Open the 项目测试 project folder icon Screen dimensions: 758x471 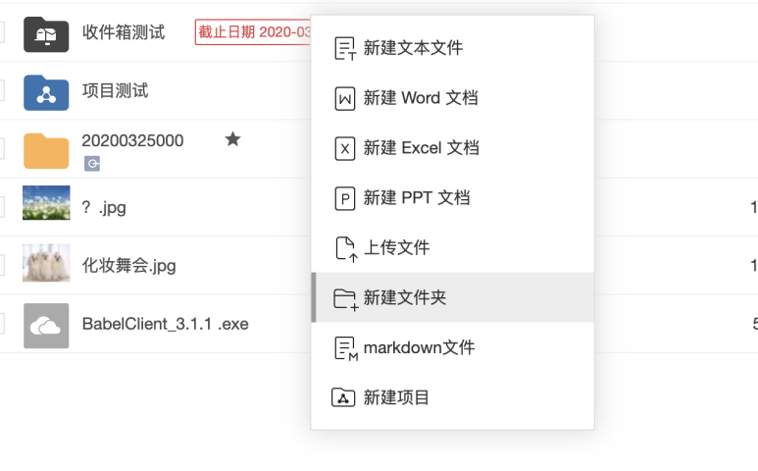46,91
